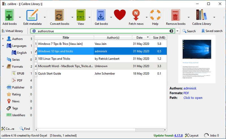Click the gear icon in search bar
The width and height of the screenshot is (226, 139).
point(34,31)
